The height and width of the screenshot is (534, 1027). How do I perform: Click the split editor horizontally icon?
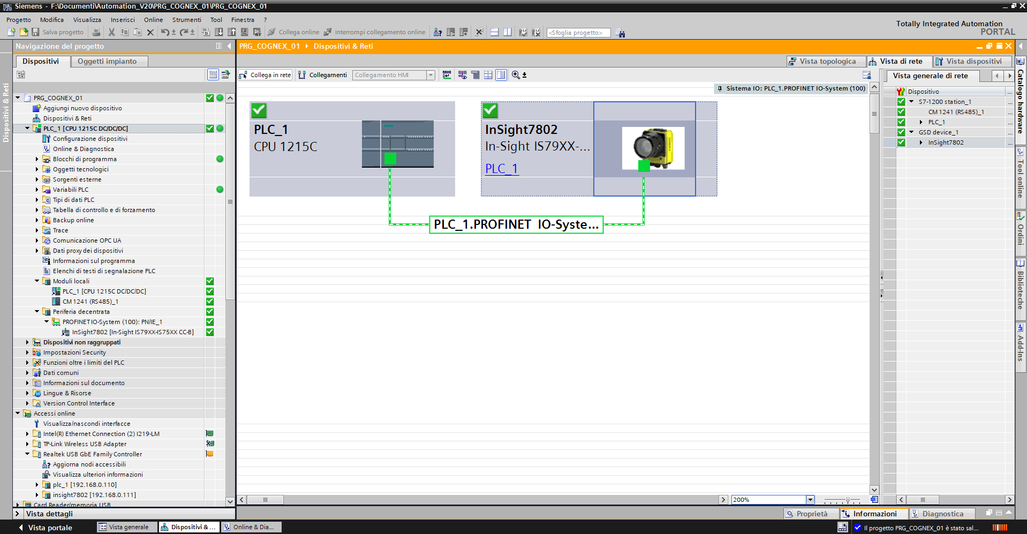[495, 32]
